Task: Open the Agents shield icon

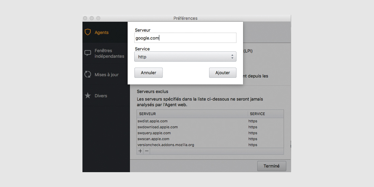Action: 88,32
